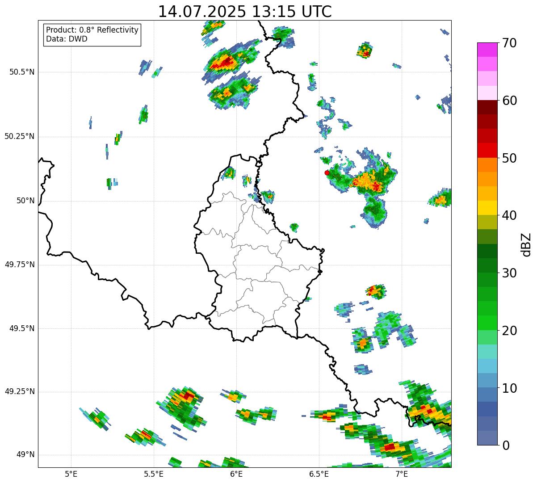The image size is (537, 483).
Task: Click the dark blue colorbar segment near 5
Action: click(487, 409)
